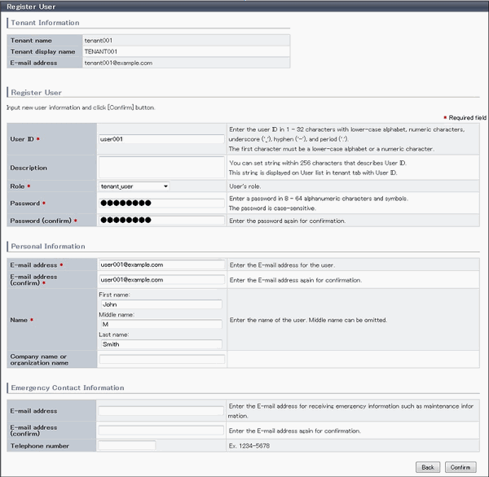The image size is (489, 477).
Task: Click the tenant display name value TENANT001
Action: coord(101,52)
